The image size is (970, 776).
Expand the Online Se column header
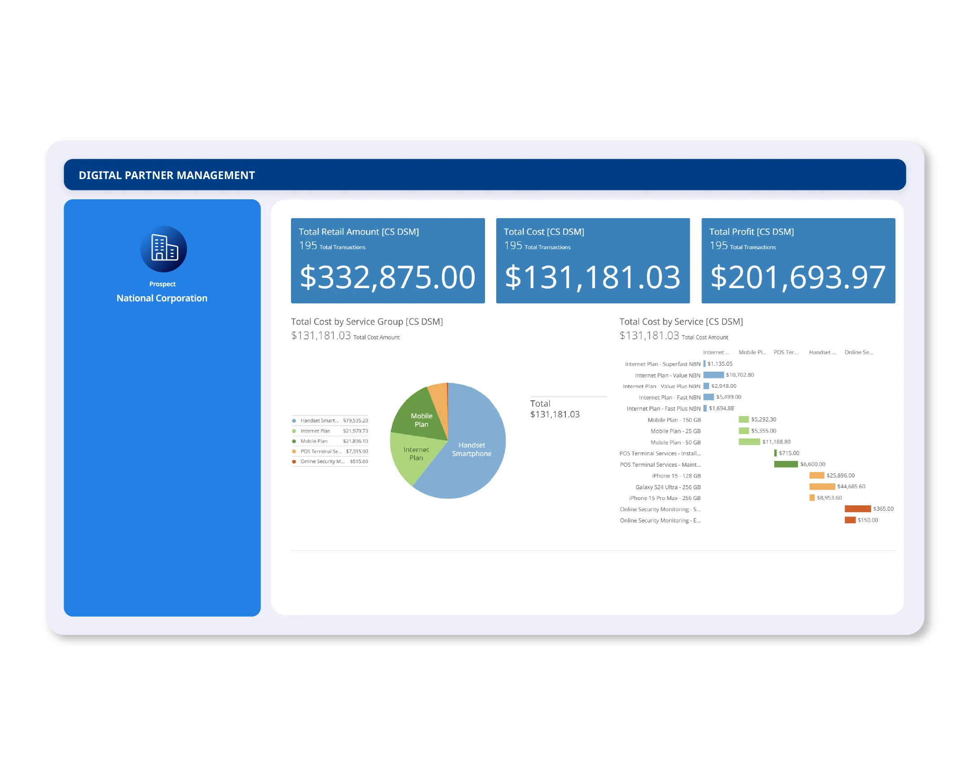click(x=859, y=352)
